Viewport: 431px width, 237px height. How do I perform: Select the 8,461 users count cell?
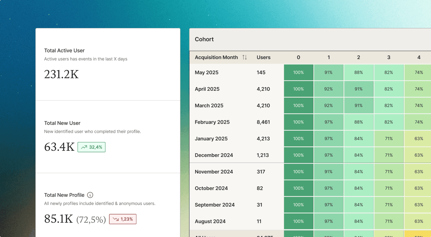263,122
